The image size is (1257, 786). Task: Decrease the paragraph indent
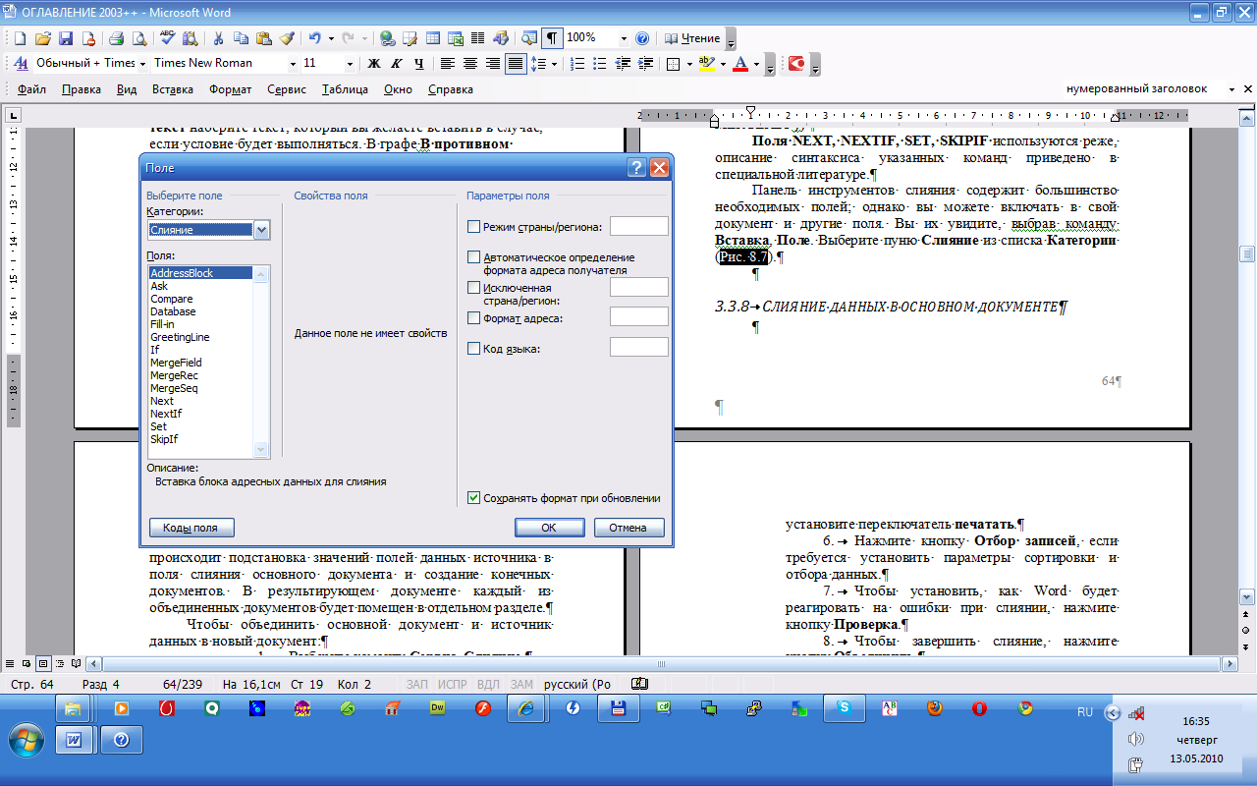click(623, 63)
